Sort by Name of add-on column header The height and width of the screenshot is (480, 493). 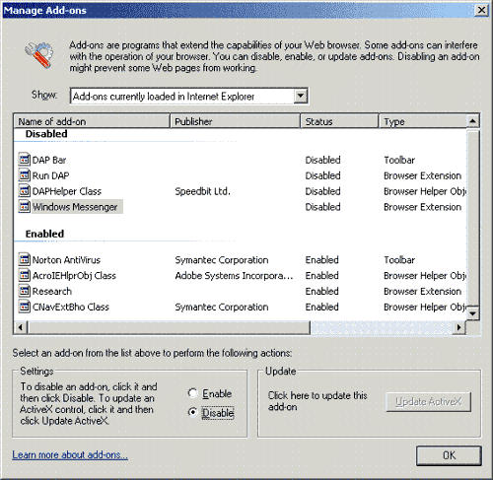click(92, 121)
